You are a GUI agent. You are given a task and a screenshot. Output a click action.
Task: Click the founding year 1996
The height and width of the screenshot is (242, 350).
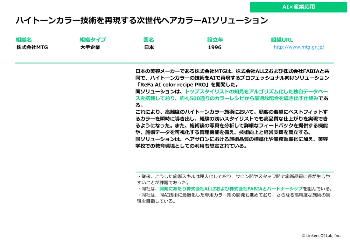coord(215,47)
